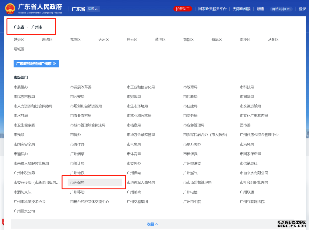Viewport: 309px width, 230px height.
Task: Select 市科技局 department
Action: point(247,87)
